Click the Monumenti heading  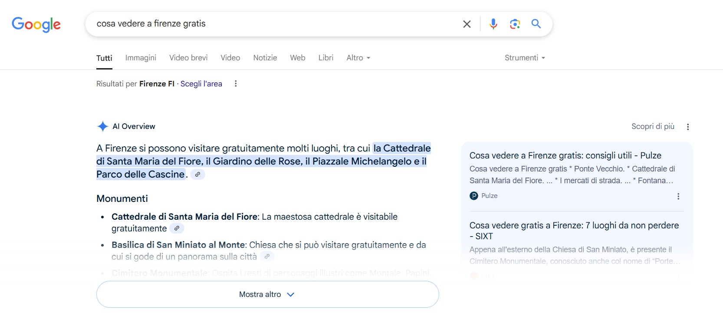tap(122, 198)
